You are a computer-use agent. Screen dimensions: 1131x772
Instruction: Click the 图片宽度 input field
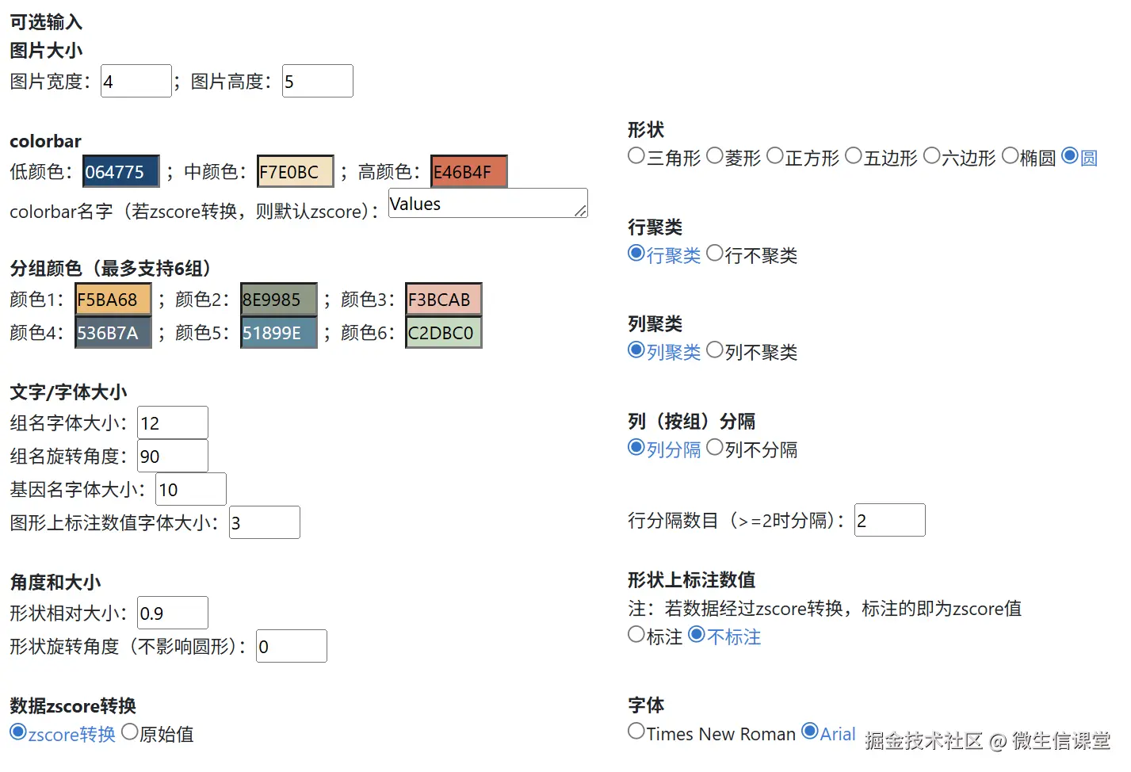point(135,80)
